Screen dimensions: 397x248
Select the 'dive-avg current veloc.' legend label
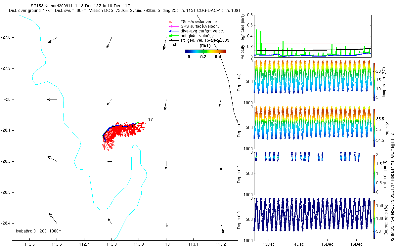click(x=202, y=31)
